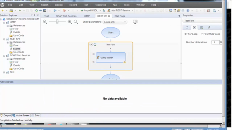Click the loop icon in Test Flow header
Viewport: 232px width, 130px height.
95,45
